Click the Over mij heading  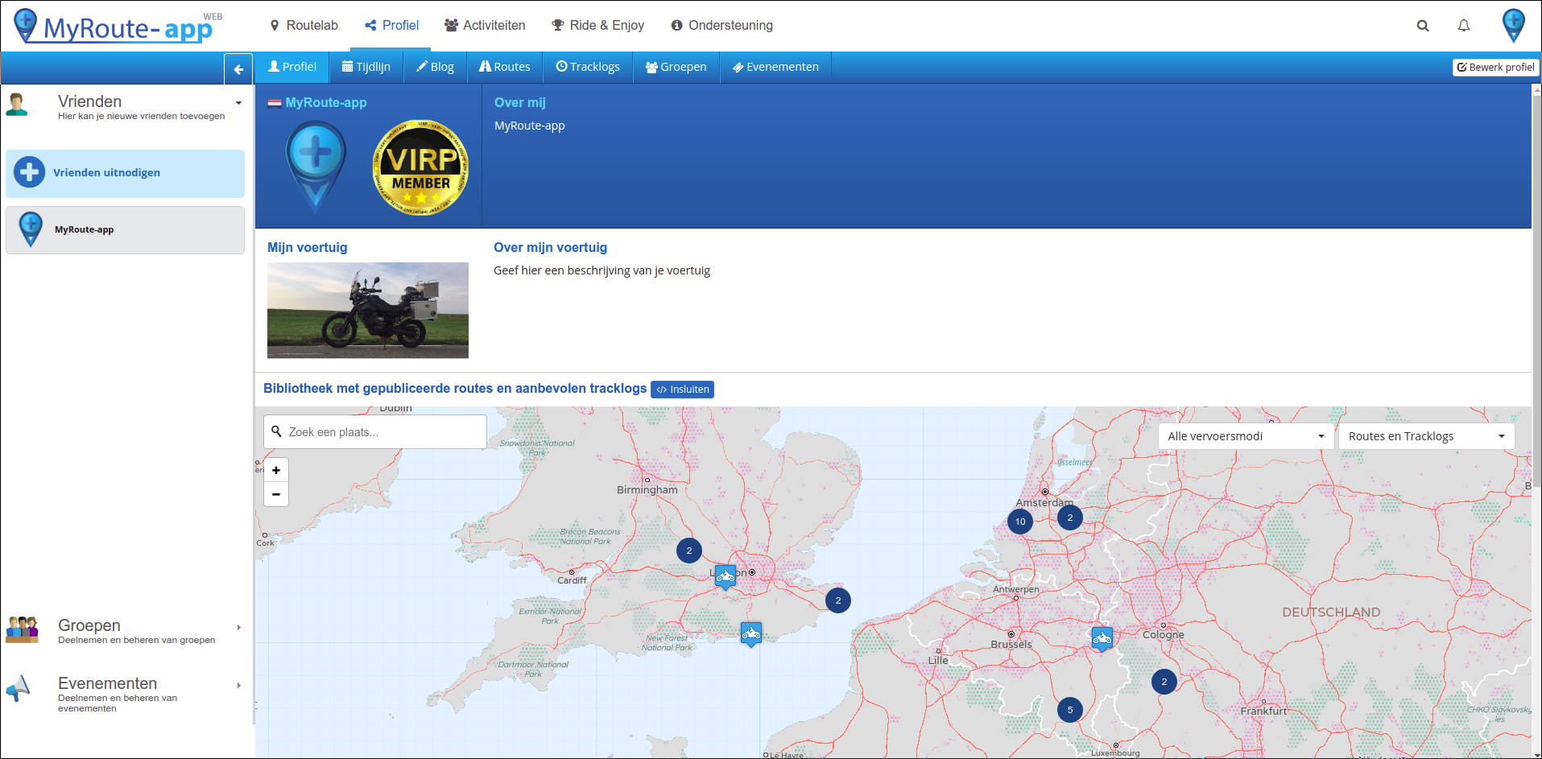pos(520,103)
